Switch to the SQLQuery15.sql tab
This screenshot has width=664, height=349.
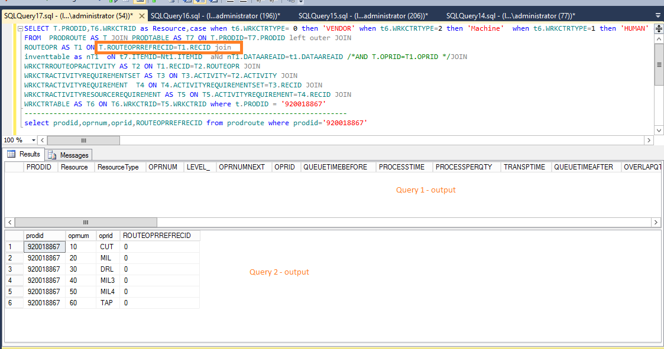(x=363, y=16)
